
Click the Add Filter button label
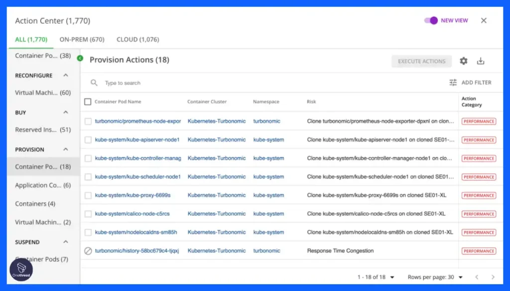(x=477, y=83)
